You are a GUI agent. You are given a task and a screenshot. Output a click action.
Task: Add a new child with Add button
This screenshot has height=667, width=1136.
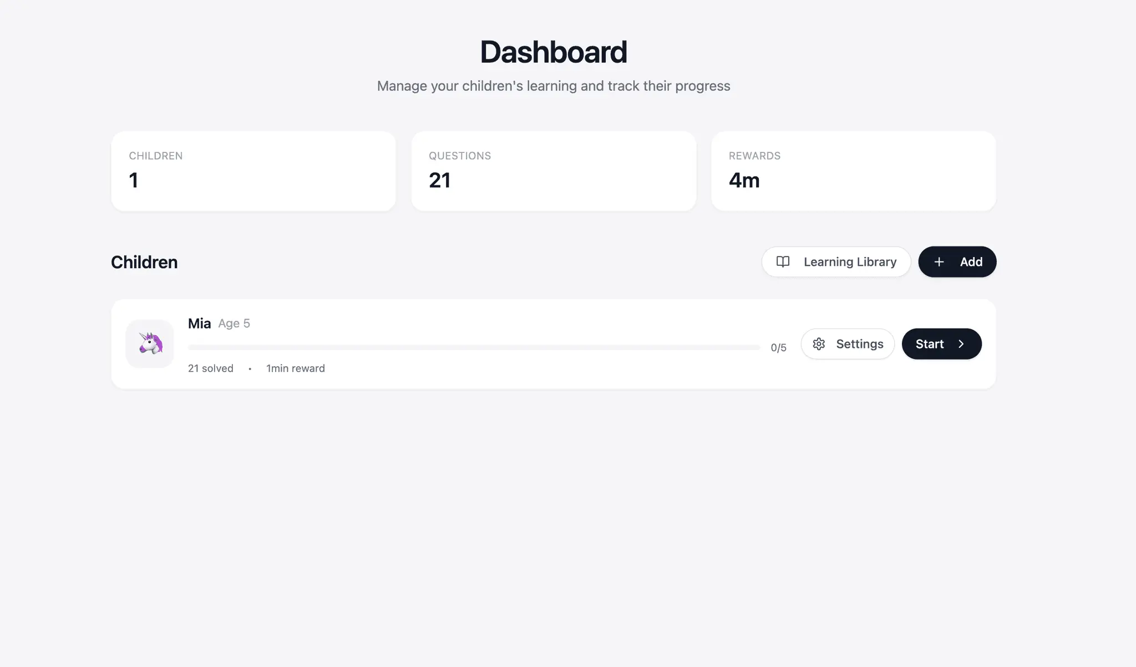pos(957,261)
